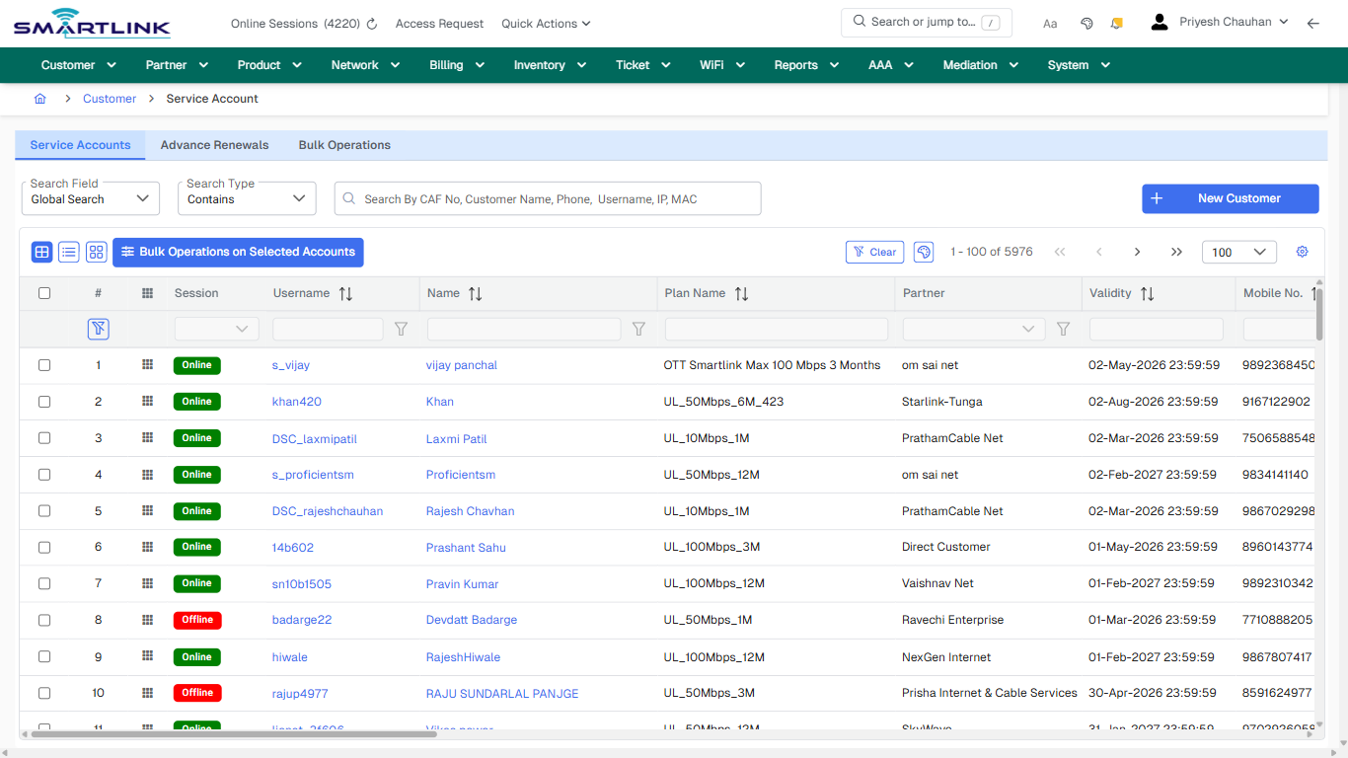
Task: Switch to table grid view
Action: point(40,252)
